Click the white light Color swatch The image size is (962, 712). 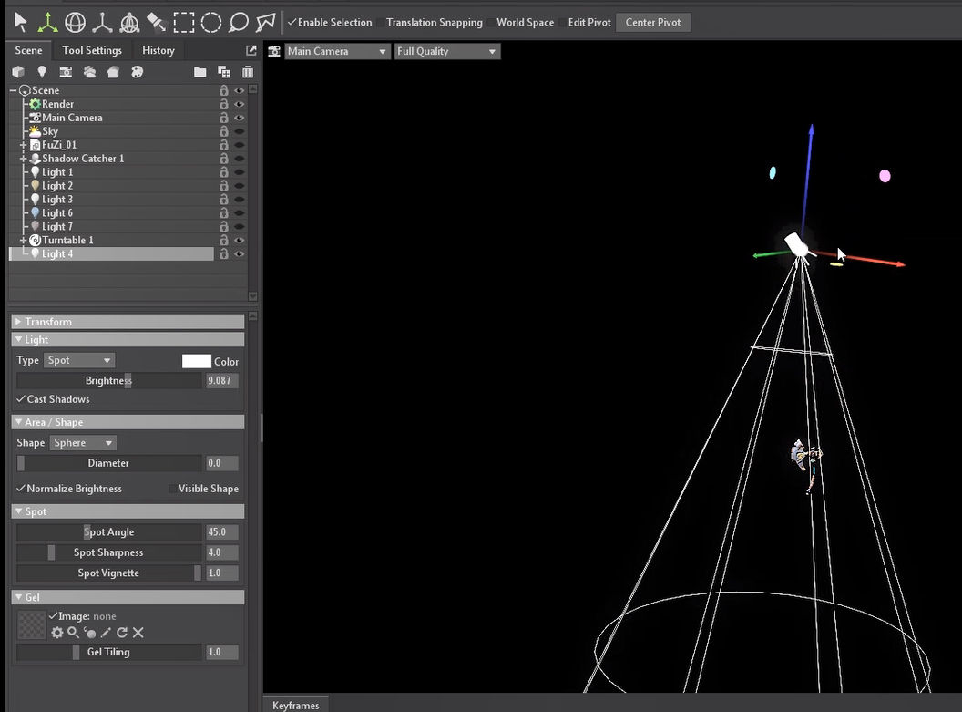[196, 361]
